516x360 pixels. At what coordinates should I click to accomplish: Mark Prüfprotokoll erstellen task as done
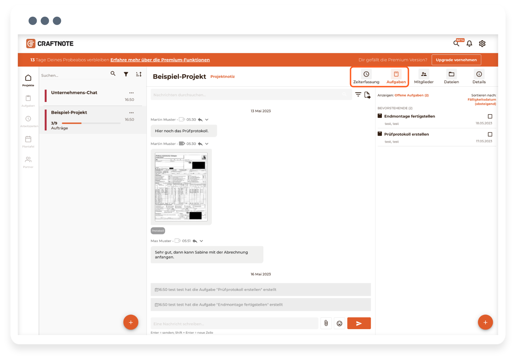pyautogui.click(x=490, y=135)
